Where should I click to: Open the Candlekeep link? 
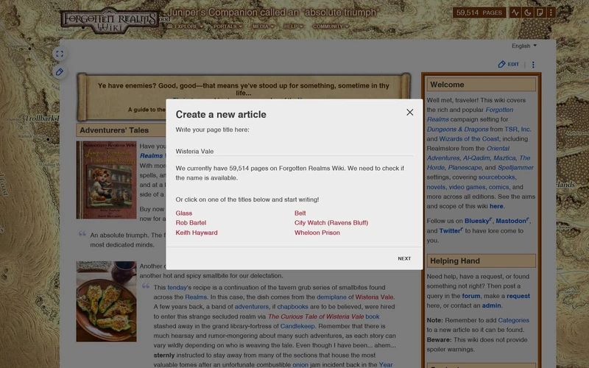pyautogui.click(x=297, y=326)
